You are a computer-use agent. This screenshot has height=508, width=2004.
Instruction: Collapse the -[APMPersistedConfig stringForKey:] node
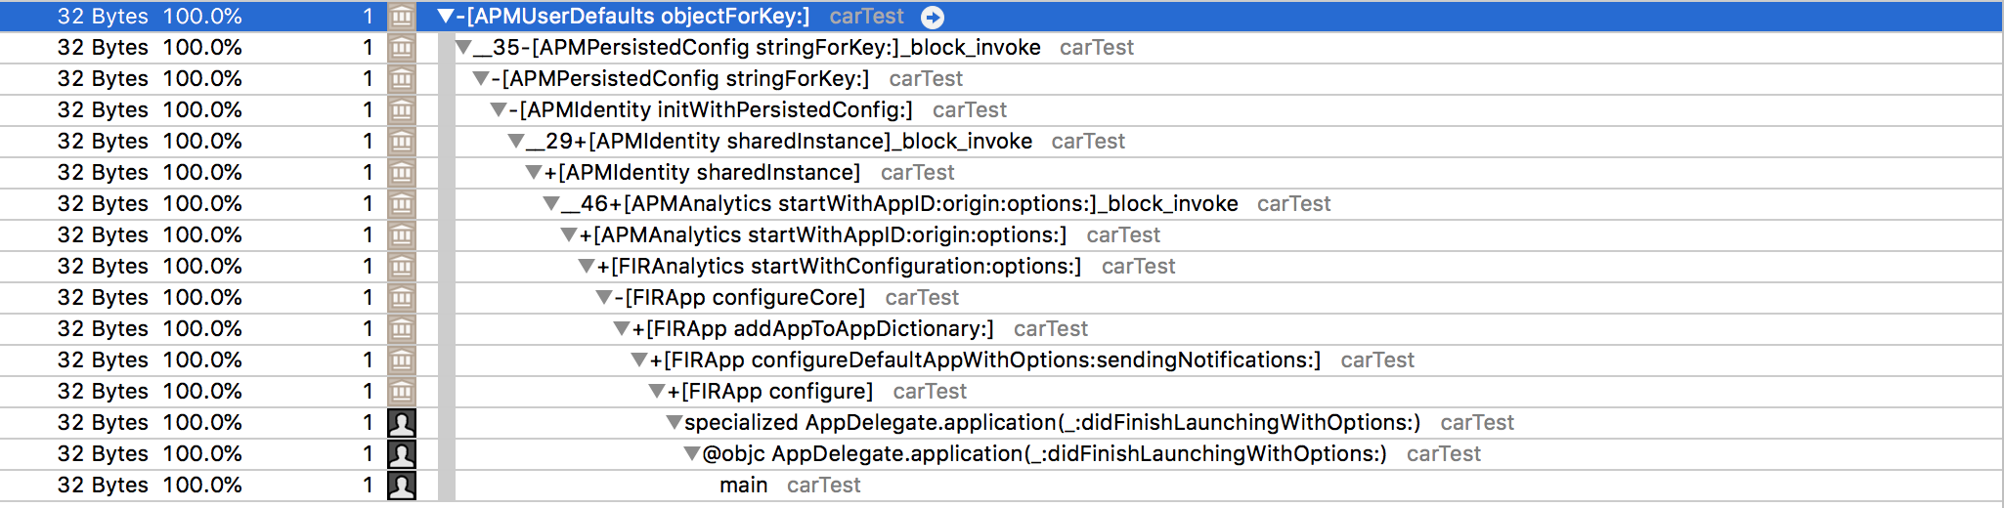(x=481, y=79)
